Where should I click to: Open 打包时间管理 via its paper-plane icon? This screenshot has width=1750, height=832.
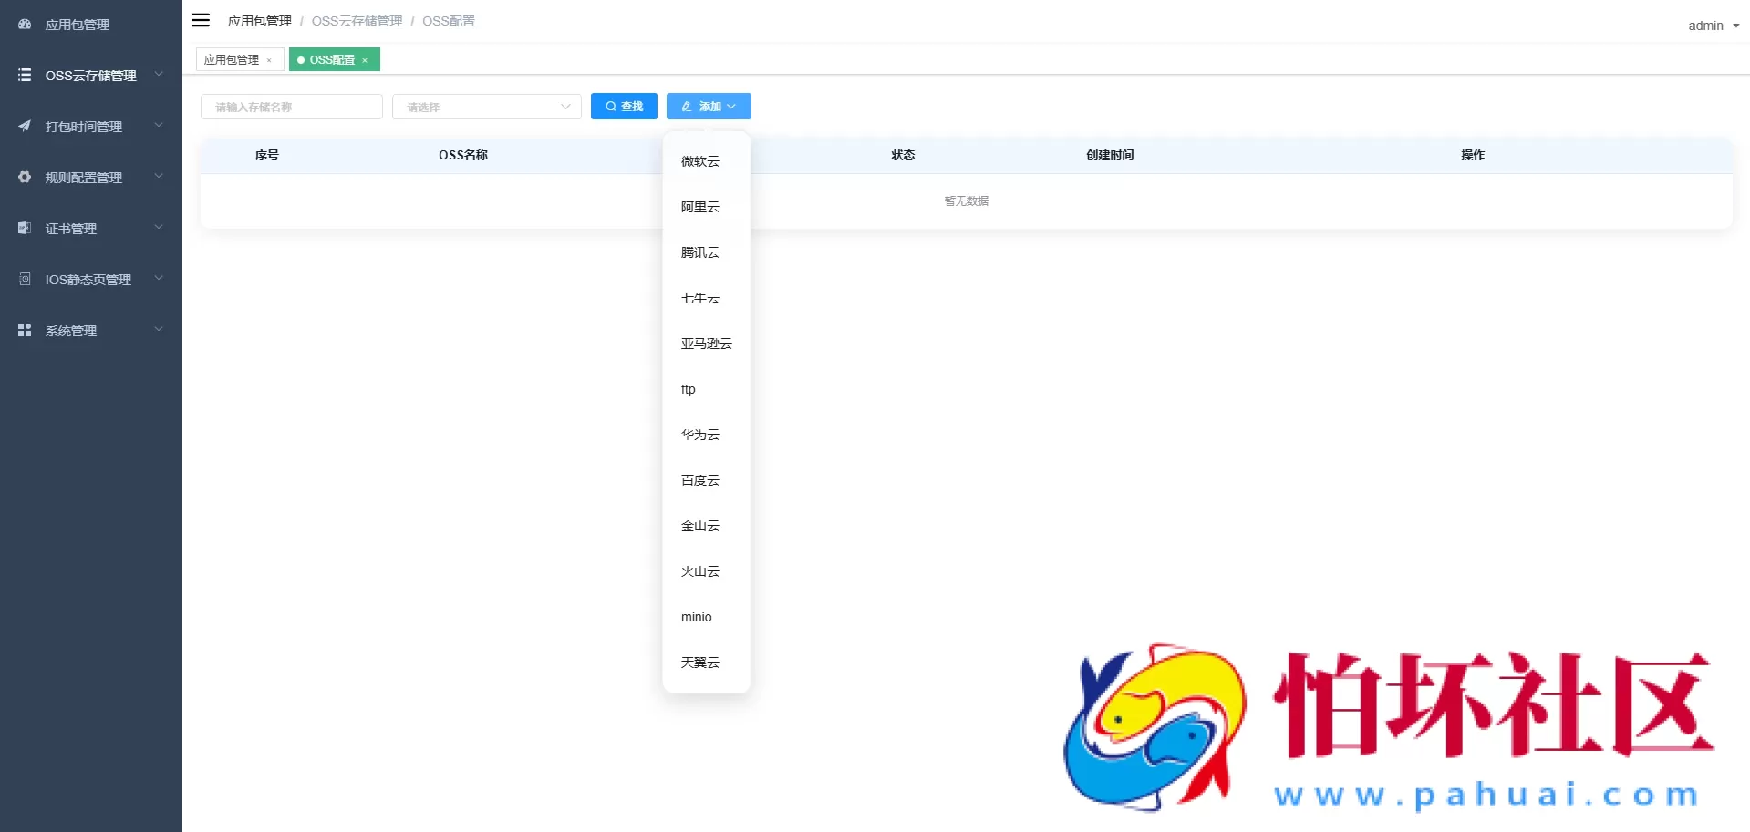click(24, 126)
